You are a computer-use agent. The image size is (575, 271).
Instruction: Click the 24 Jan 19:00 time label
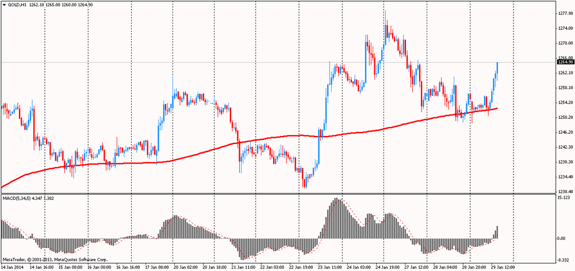click(x=386, y=267)
